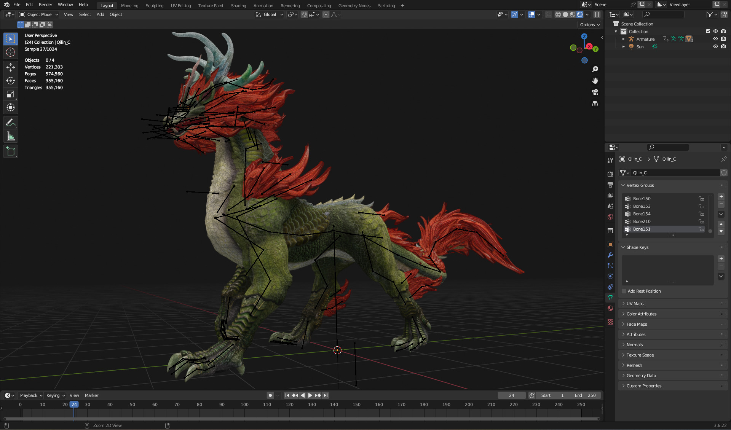Uncheck the Collection exclude checkbox
Image resolution: width=731 pixels, height=430 pixels.
(708, 31)
